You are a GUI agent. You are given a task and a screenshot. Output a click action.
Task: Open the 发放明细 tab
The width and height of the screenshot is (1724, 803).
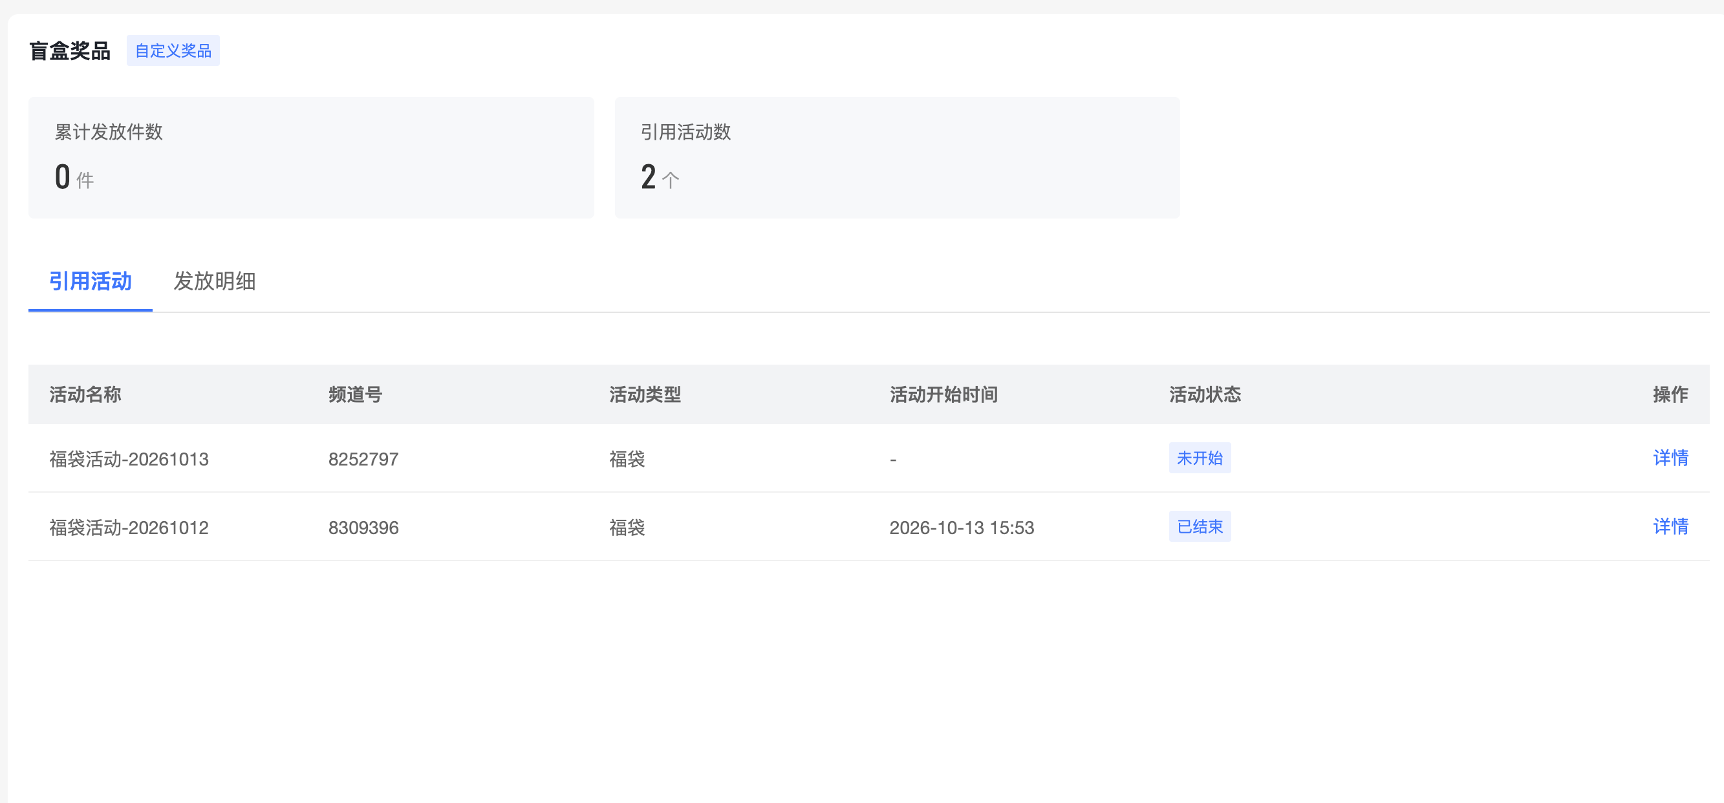coord(215,281)
